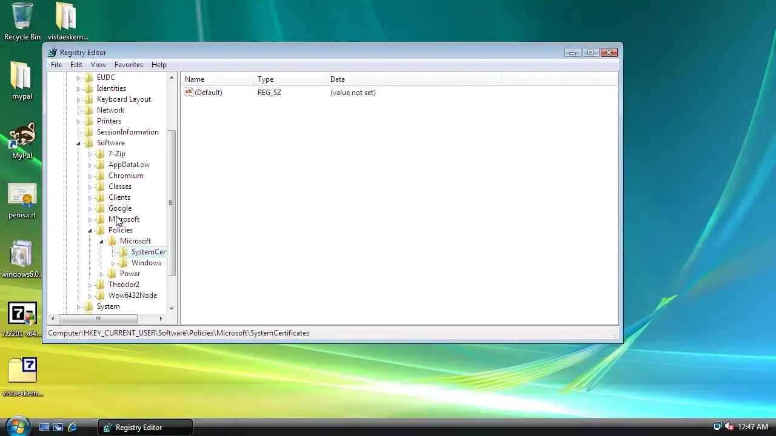The height and width of the screenshot is (436, 776).
Task: Click the Theodor2 key folder icon
Action: coord(101,285)
